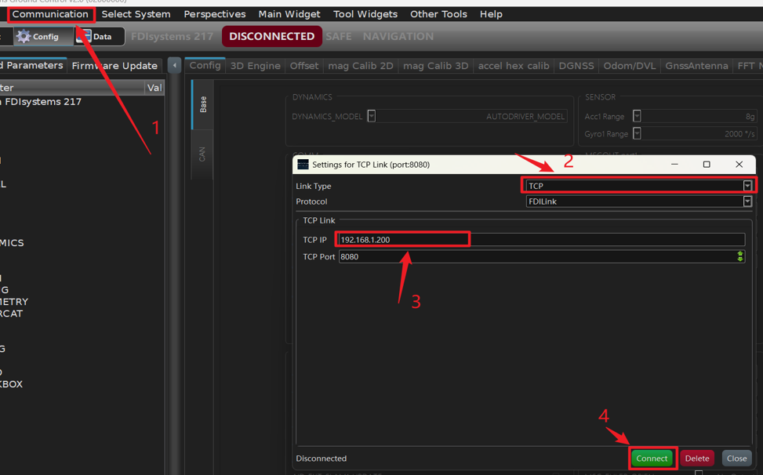Viewport: 763px width, 475px height.
Task: Click the DISCONNECTED status indicator
Action: pyautogui.click(x=271, y=37)
